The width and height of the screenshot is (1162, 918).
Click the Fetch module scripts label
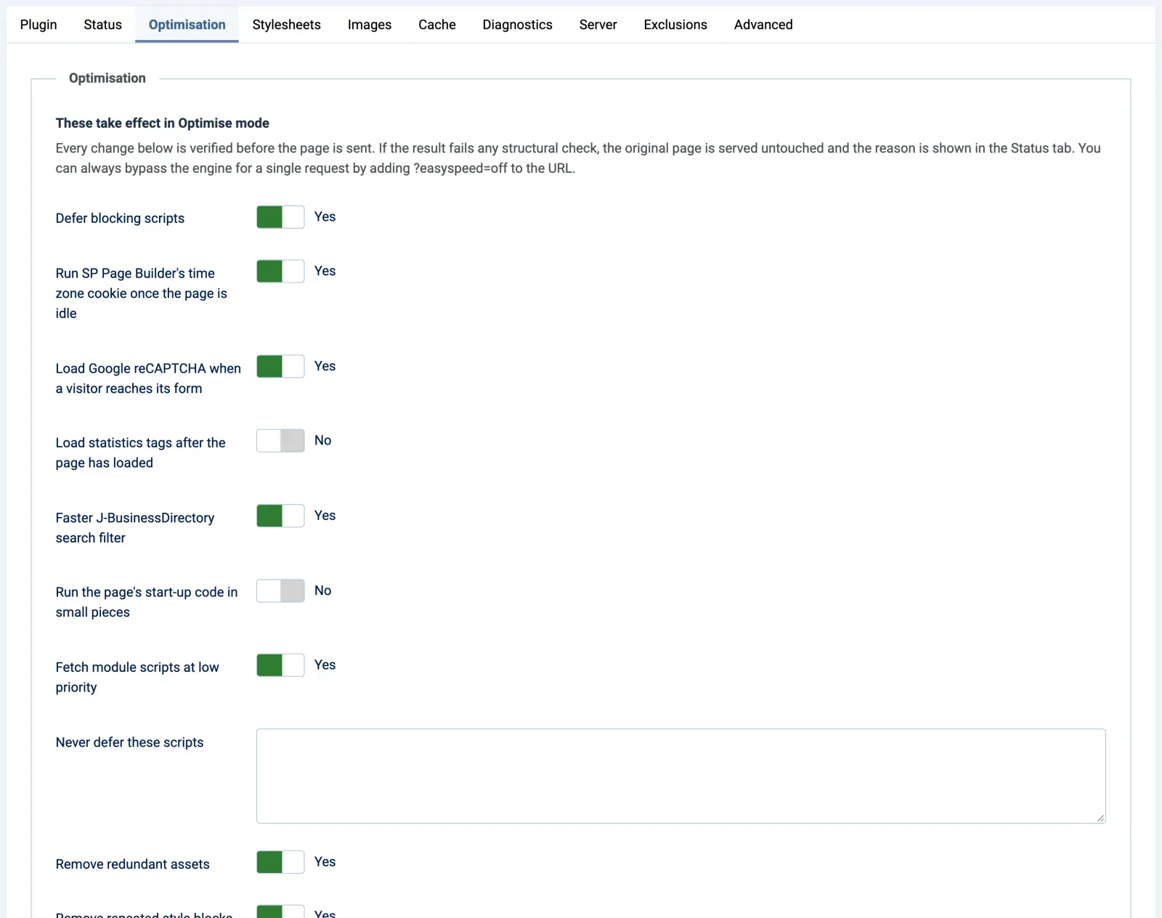click(137, 678)
